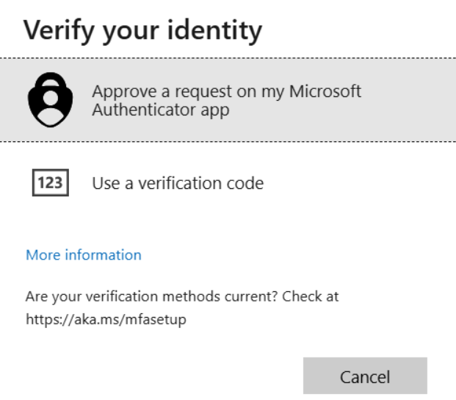
Task: Click the 'Check at' text before the URL
Action: (x=310, y=296)
